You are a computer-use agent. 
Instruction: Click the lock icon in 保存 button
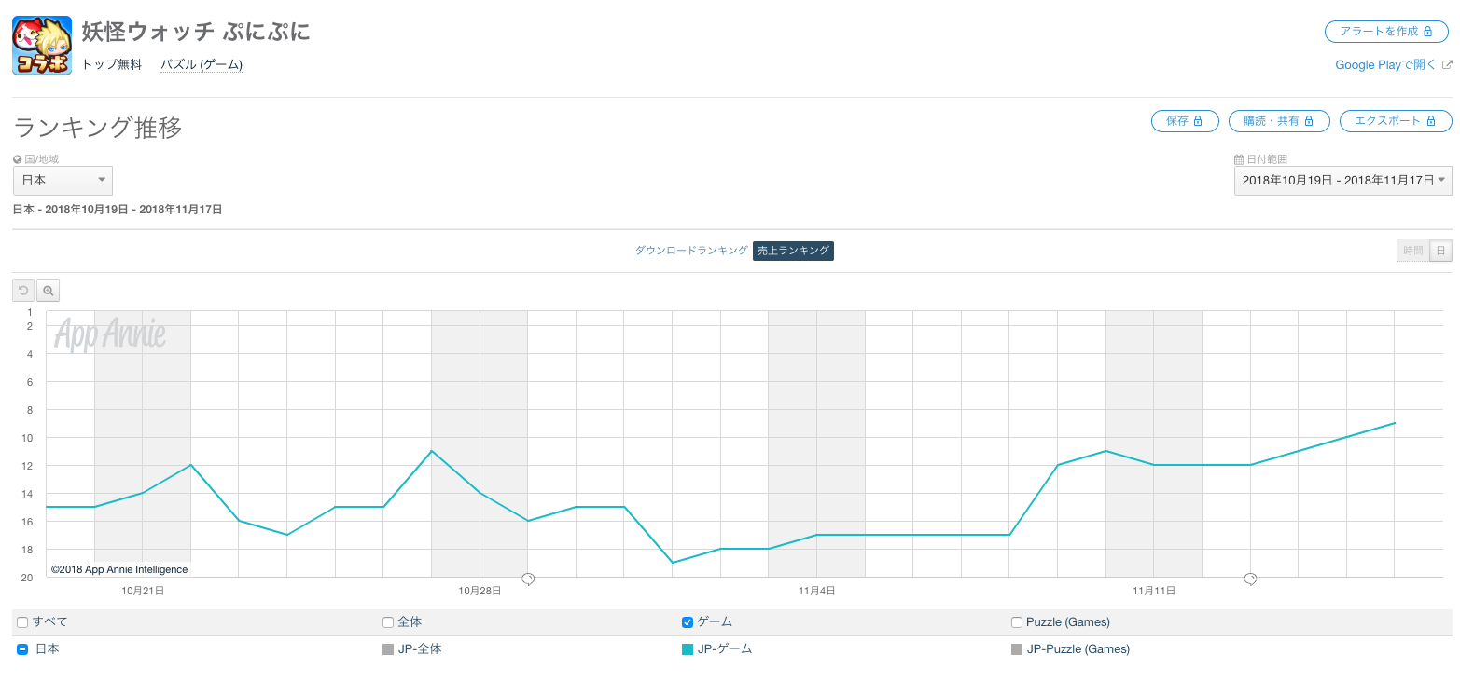coord(1199,121)
